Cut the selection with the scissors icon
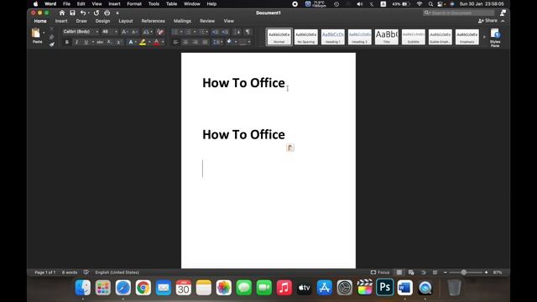The width and height of the screenshot is (537, 302). tap(52, 29)
